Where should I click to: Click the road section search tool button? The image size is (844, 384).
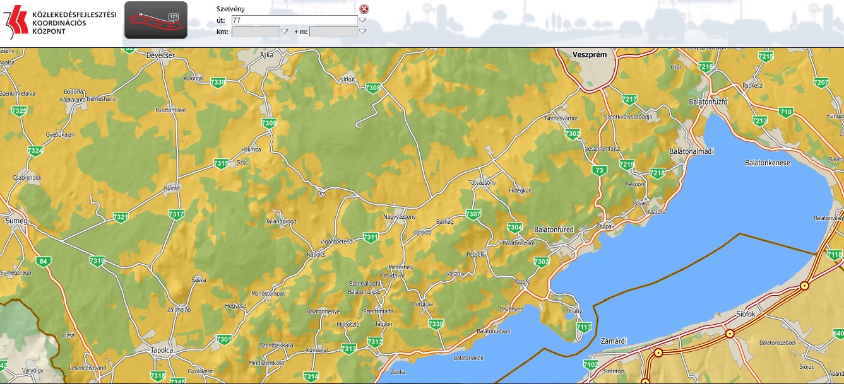pyautogui.click(x=155, y=20)
